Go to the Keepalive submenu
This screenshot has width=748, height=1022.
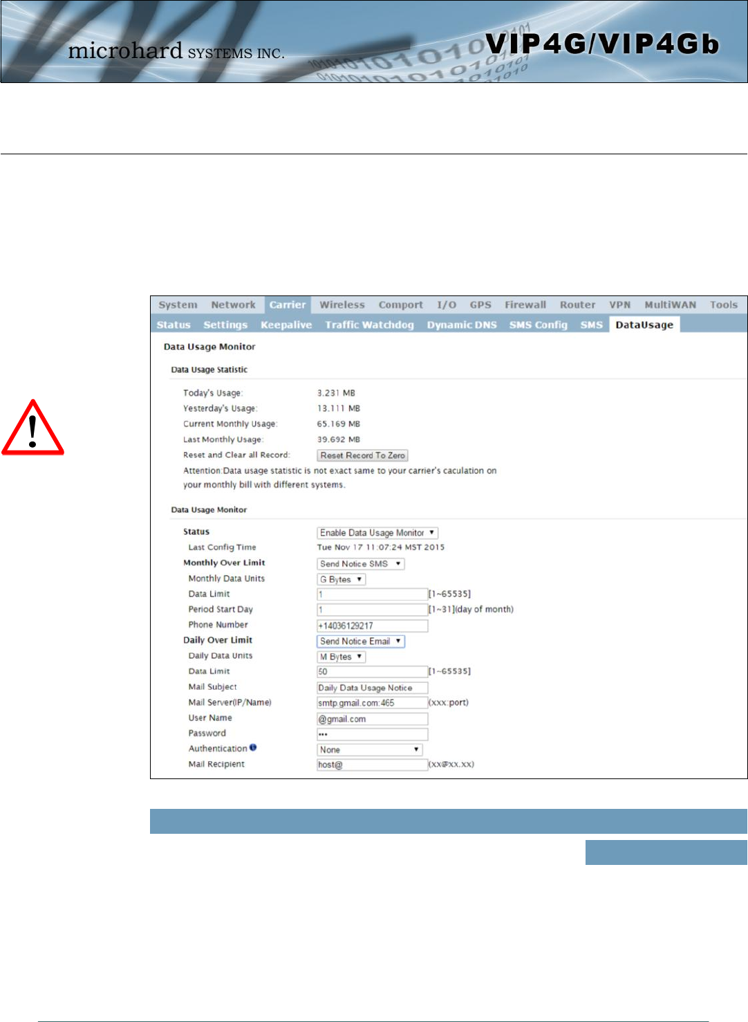(x=286, y=325)
